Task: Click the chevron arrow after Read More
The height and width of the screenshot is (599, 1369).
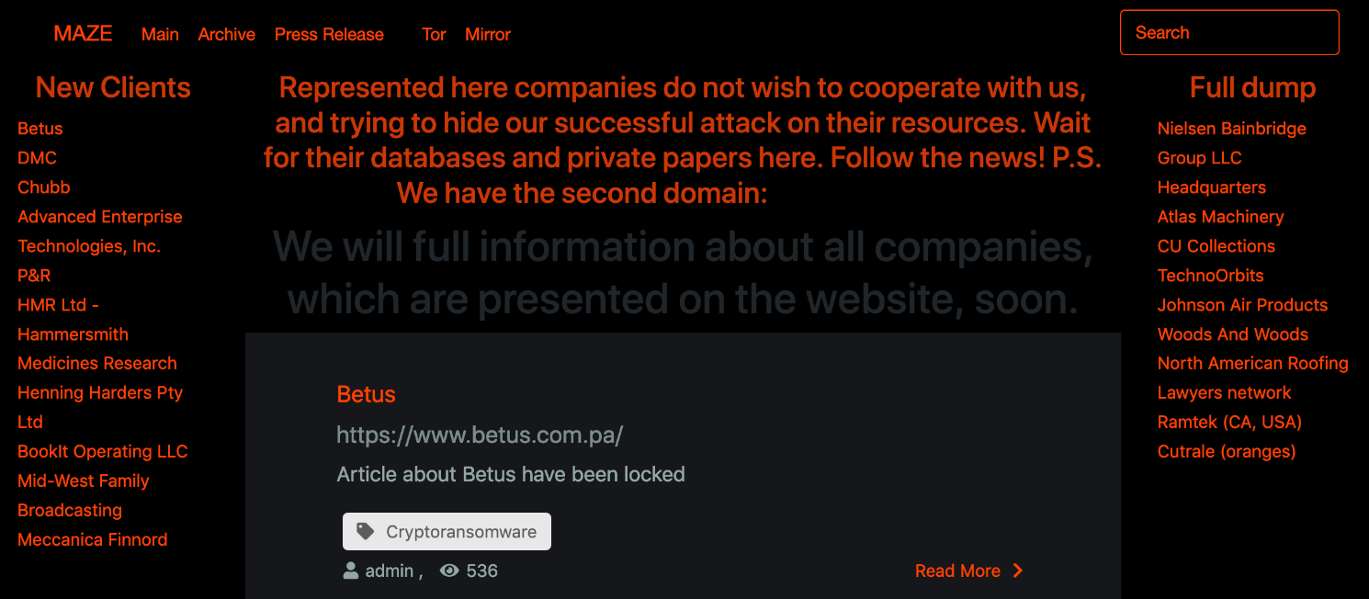Action: (1018, 571)
